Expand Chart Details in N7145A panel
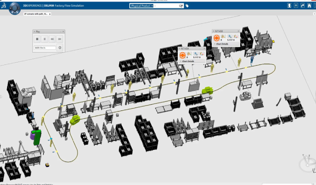This screenshot has width=316, height=185. [x=187, y=62]
